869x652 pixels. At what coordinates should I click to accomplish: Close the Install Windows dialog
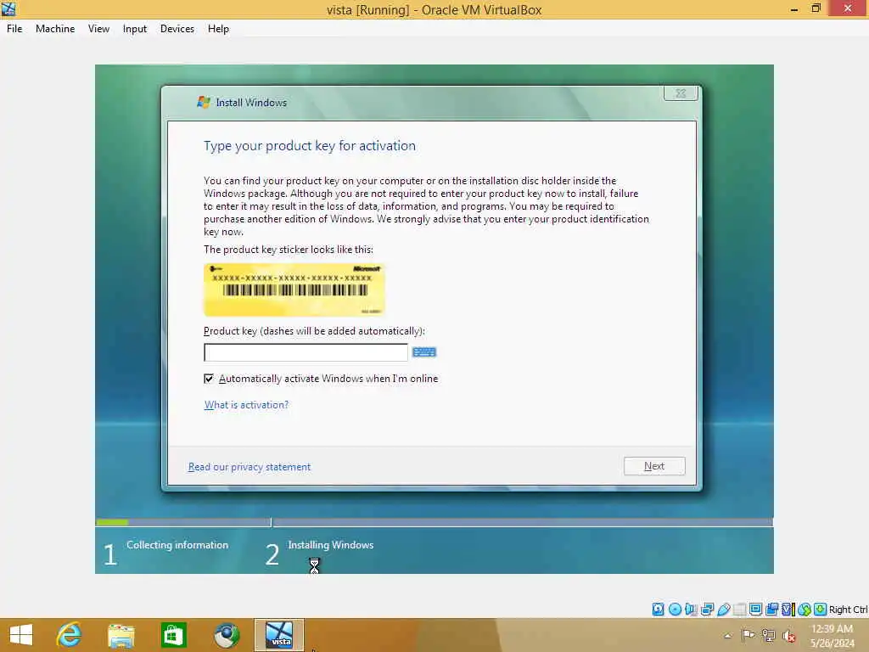(681, 93)
